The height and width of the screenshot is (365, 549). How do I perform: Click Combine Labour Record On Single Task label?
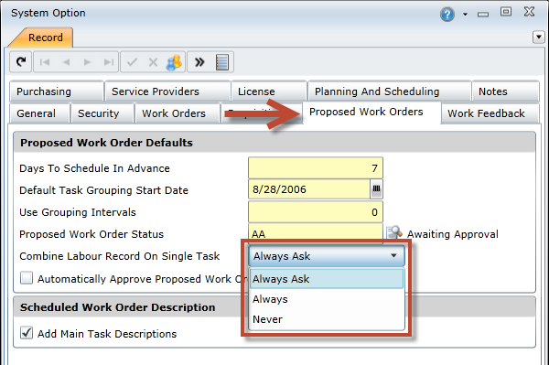click(x=119, y=256)
